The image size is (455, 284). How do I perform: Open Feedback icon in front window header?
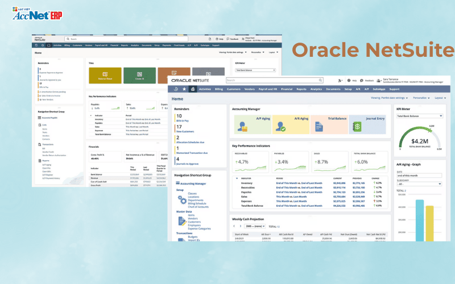point(362,80)
